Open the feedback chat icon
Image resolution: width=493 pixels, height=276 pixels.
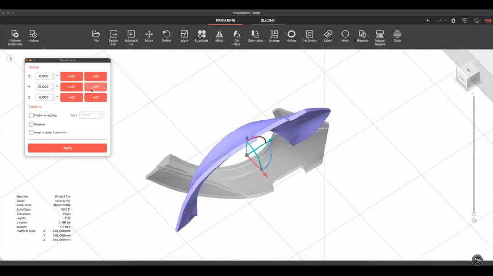pos(465,20)
